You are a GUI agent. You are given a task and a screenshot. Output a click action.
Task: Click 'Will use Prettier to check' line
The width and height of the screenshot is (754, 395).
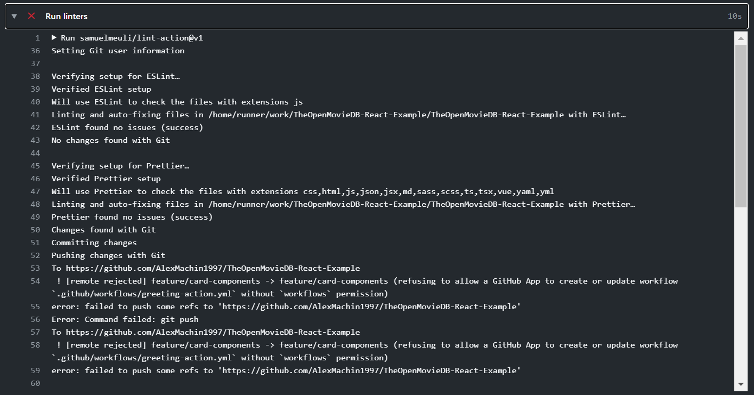point(303,191)
